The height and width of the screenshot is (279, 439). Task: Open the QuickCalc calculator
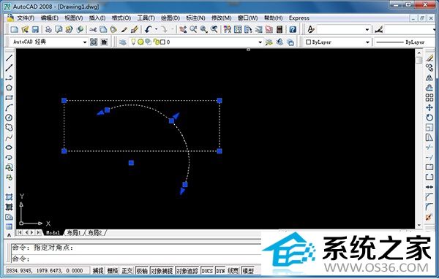pos(279,29)
